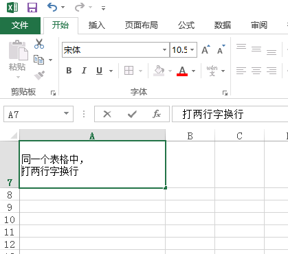Open Insert Function fx
Screen dimensions: 288x254
pos(157,114)
